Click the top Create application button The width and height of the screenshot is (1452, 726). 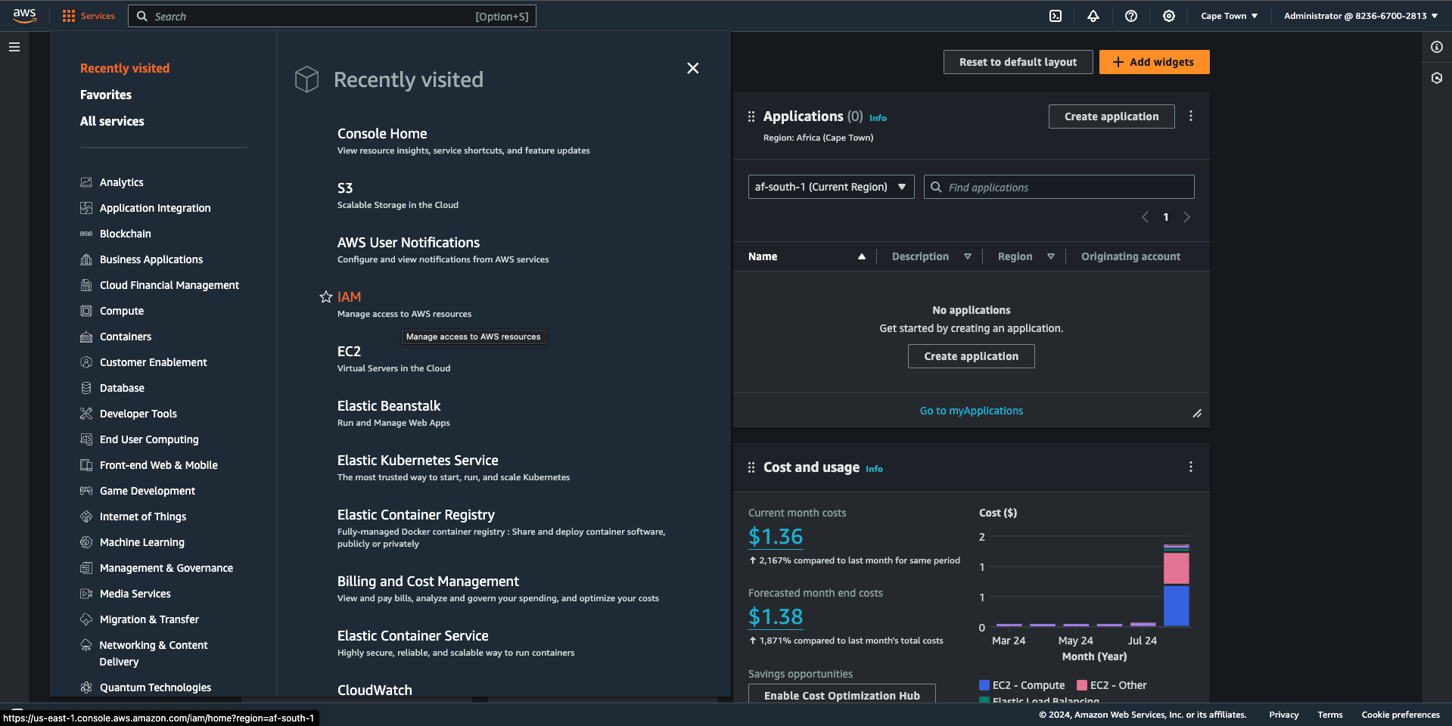pos(1112,116)
